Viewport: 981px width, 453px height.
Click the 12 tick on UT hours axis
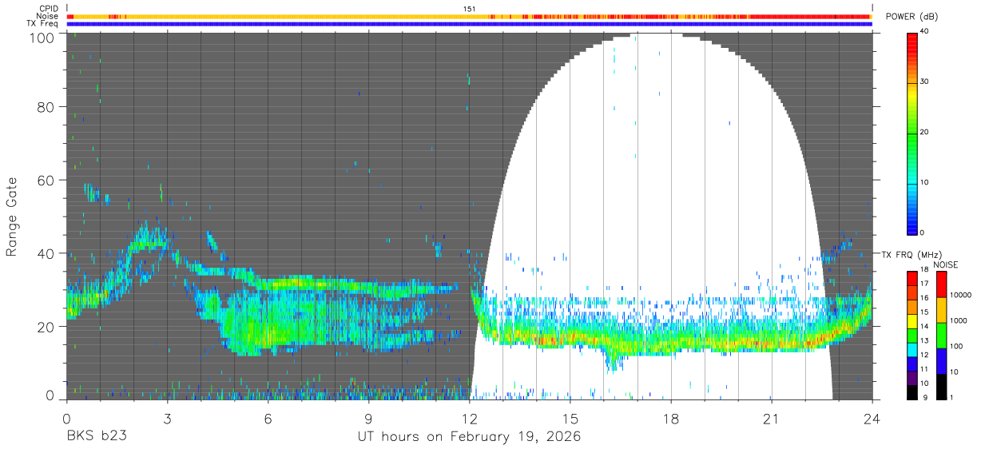[x=470, y=419]
